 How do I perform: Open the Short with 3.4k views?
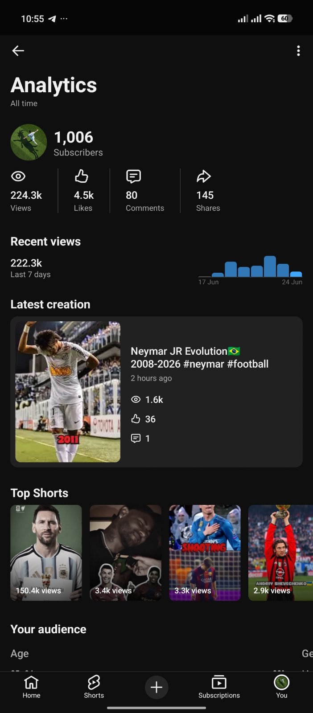click(x=125, y=553)
